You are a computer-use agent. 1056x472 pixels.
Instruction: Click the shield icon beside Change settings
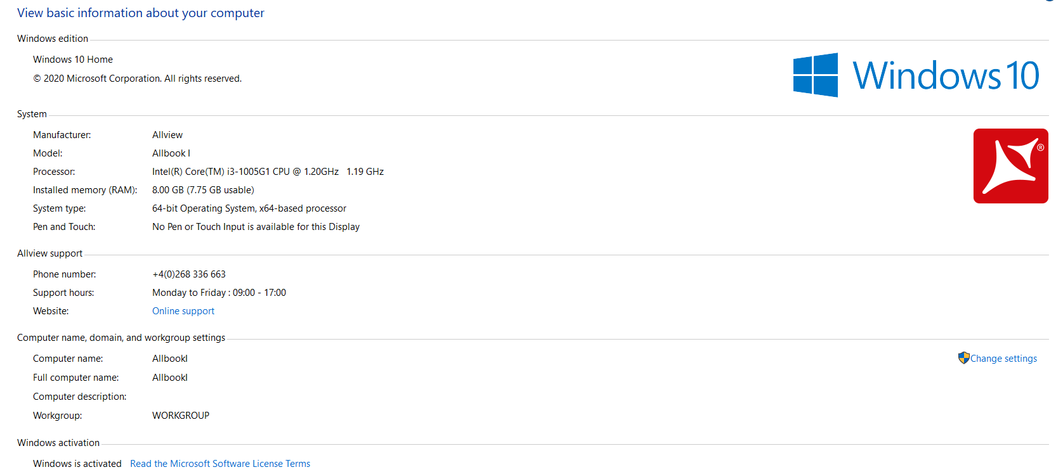click(x=963, y=358)
